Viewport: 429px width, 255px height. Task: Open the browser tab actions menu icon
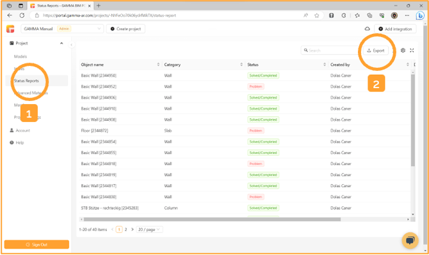[x=20, y=6]
